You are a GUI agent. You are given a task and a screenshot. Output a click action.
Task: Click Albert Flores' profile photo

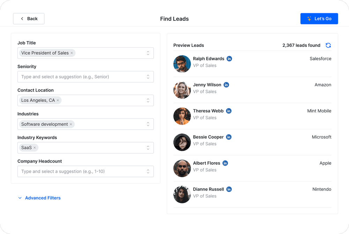pos(182,169)
